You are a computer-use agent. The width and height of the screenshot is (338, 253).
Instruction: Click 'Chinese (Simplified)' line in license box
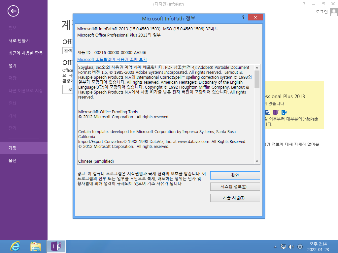96,161
